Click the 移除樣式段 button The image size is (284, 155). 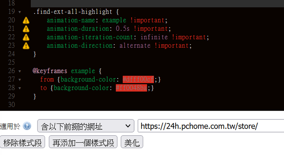click(22, 142)
